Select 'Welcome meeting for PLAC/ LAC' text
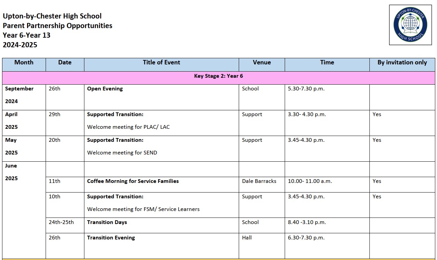 tap(128, 127)
